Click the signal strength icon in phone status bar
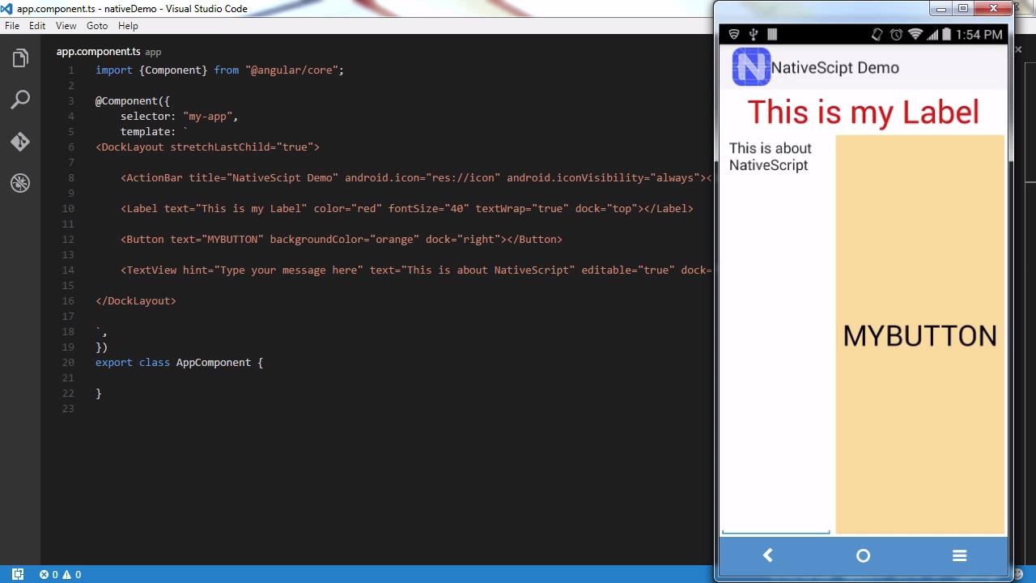Viewport: 1036px width, 583px height. (x=932, y=35)
